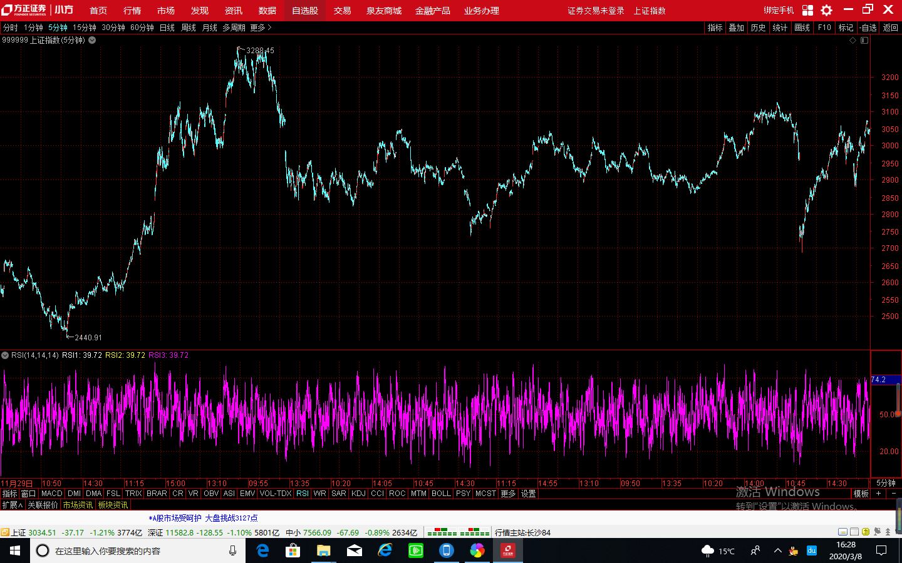Open the 泉友商城 menu
Screen dimensions: 902x563
[384, 11]
